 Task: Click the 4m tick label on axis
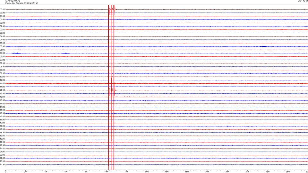tap(46, 172)
